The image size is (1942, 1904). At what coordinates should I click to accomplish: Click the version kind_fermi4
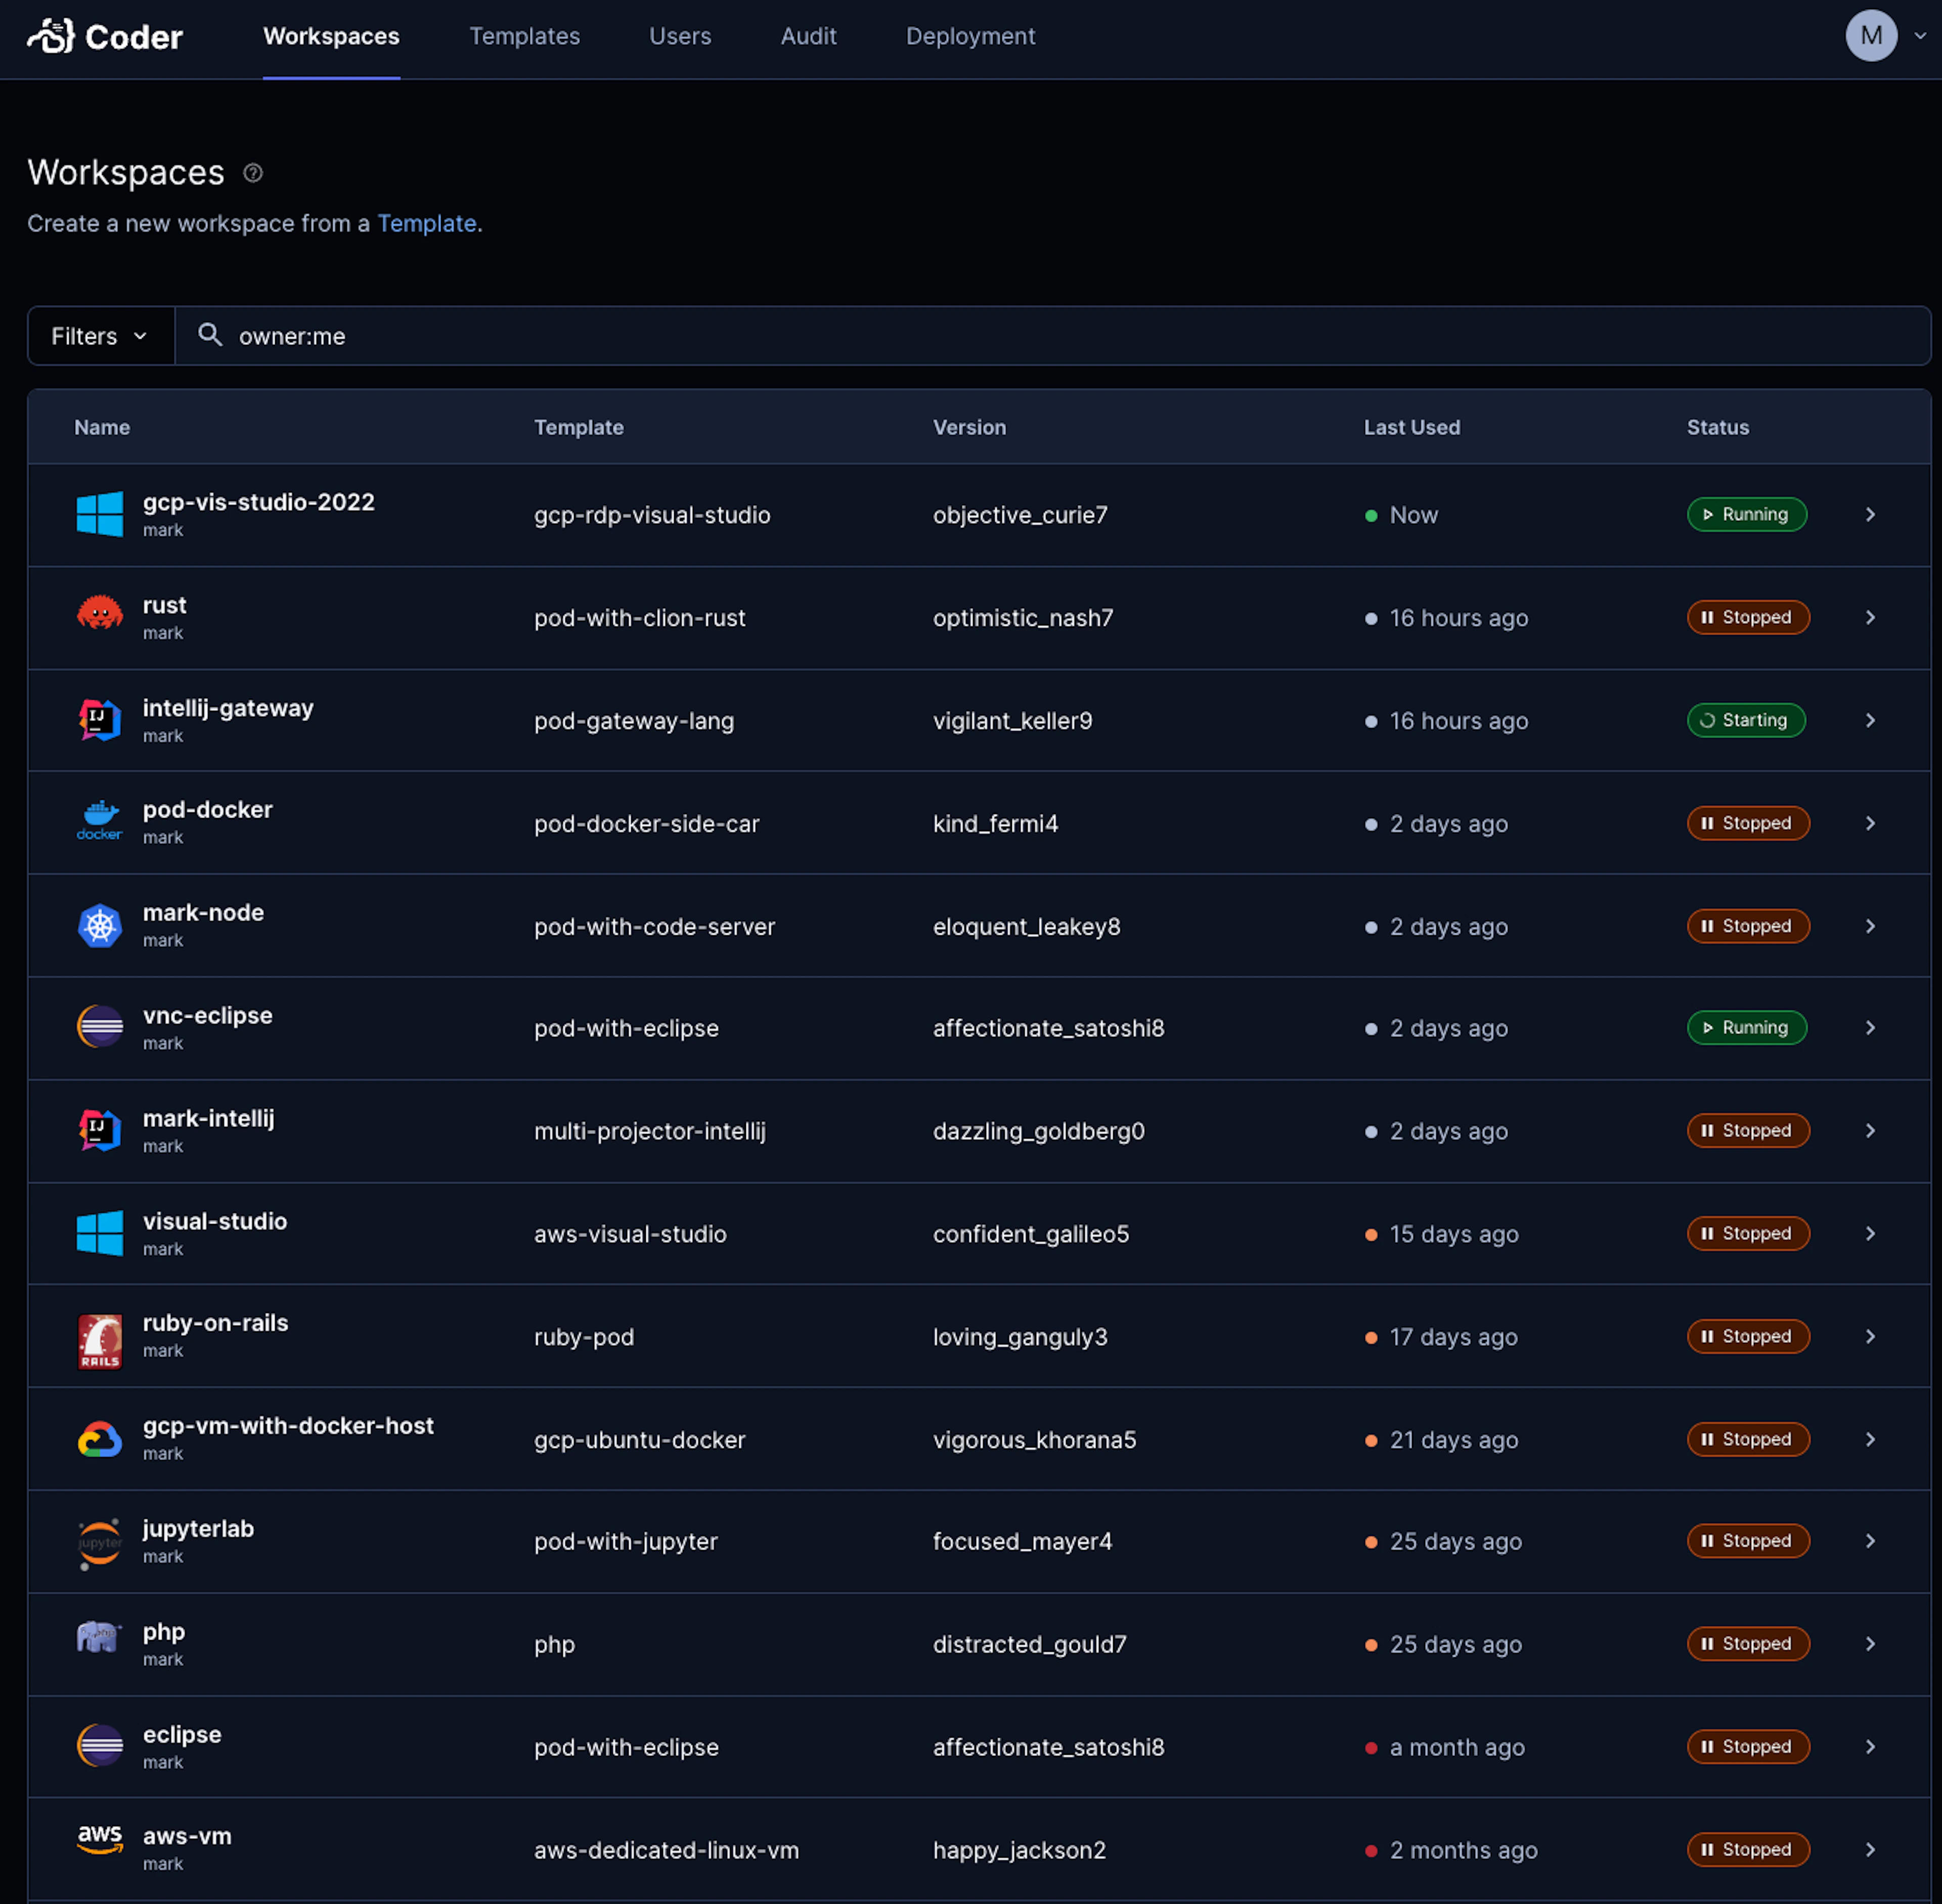point(995,823)
